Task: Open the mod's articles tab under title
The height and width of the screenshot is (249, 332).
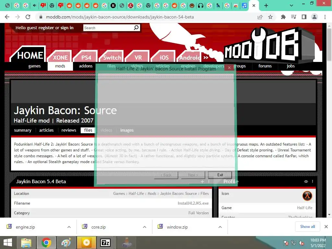Action: point(46,130)
